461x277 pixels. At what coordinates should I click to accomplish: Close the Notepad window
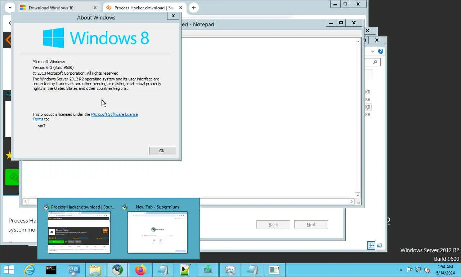pos(354,23)
